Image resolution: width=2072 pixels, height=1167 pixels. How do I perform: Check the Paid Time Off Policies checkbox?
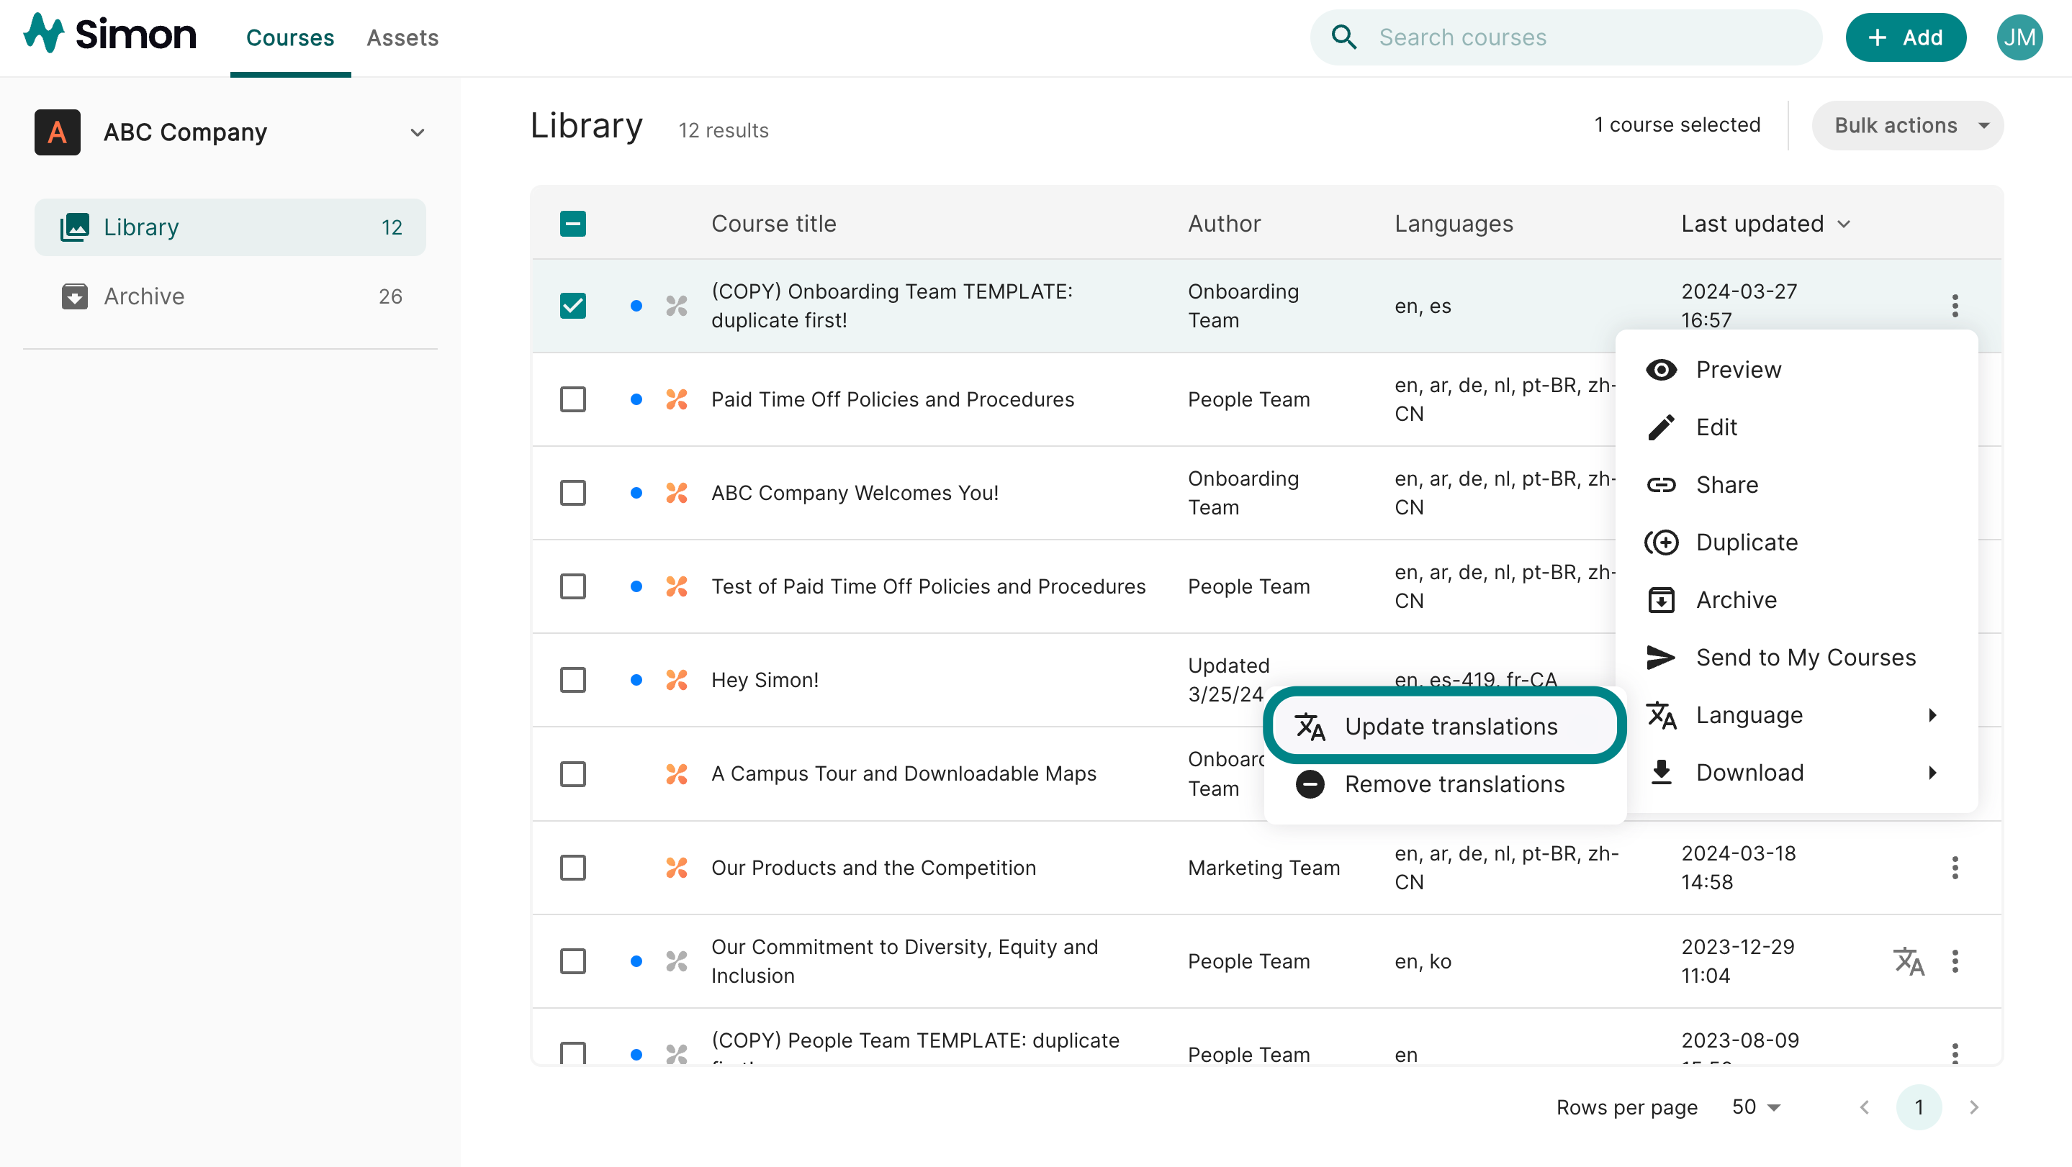(572, 399)
